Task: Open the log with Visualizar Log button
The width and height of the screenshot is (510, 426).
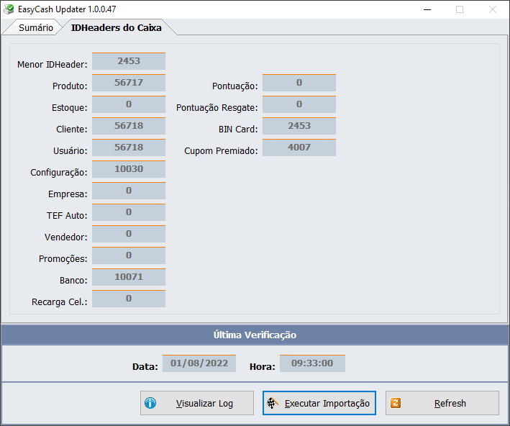Action: coord(196,404)
